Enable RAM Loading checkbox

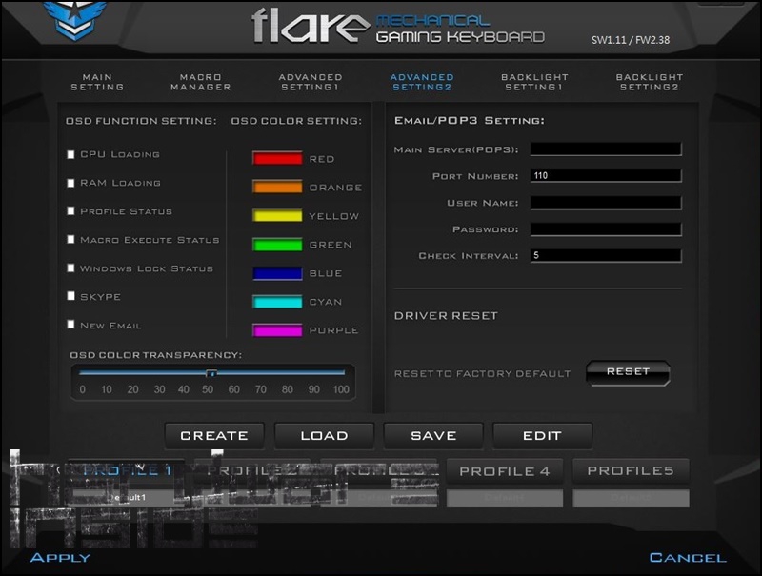[x=70, y=183]
